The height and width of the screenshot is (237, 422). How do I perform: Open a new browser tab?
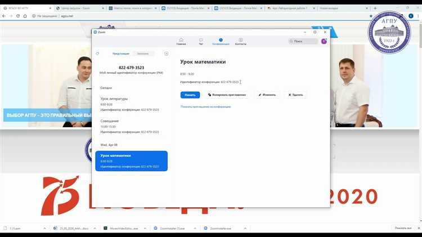[375, 8]
